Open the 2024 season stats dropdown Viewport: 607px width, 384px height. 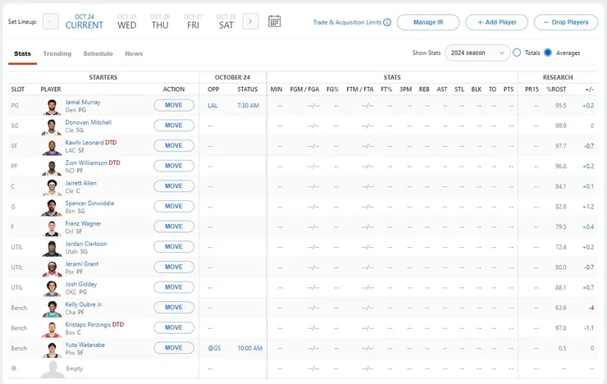[477, 53]
